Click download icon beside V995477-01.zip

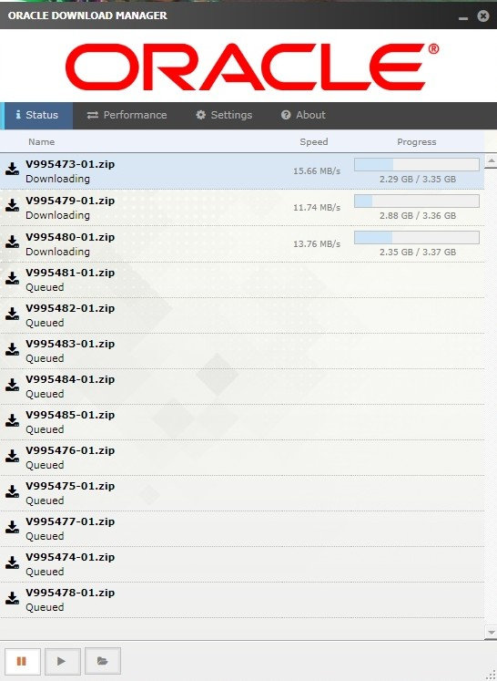[12, 527]
